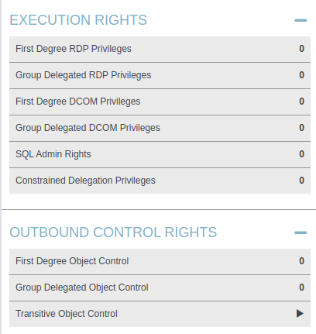Click the count for Constrained Delegation Privileges

coord(301,181)
